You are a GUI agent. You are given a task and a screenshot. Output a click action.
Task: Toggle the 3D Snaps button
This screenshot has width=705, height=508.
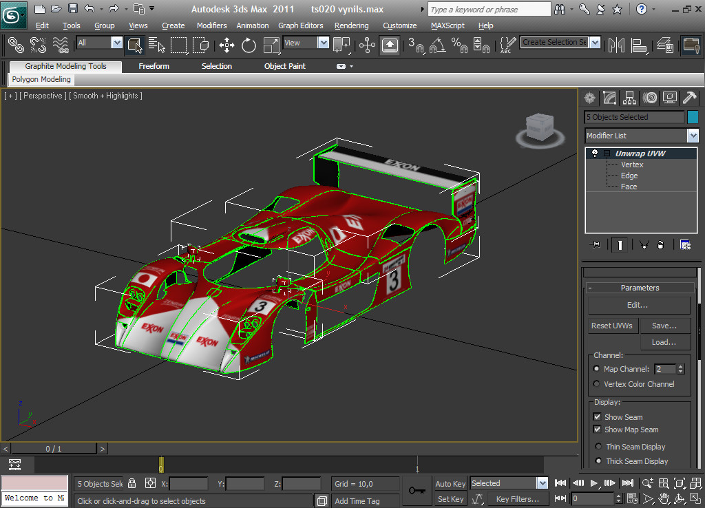pos(415,45)
